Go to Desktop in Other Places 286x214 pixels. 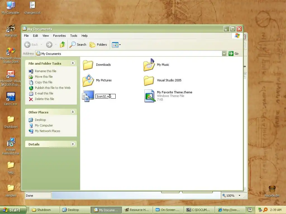point(40,120)
